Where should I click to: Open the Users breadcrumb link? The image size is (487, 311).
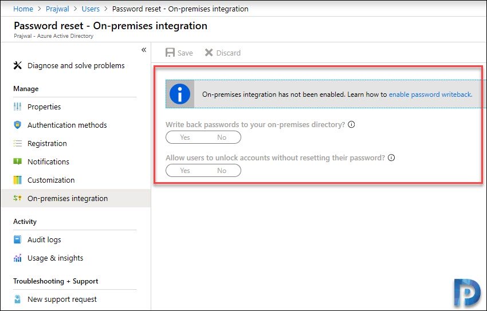(x=91, y=9)
